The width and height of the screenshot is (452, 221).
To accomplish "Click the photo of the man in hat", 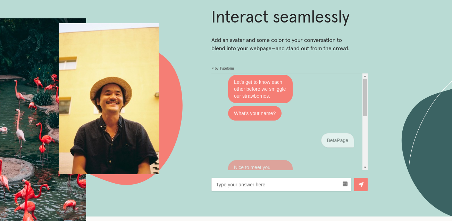I will [109, 99].
